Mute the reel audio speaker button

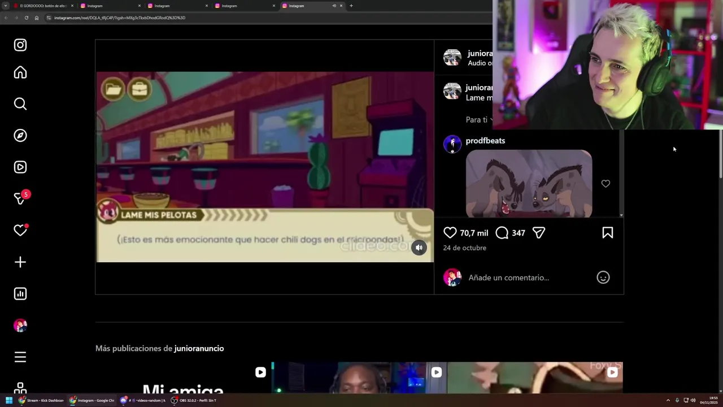pyautogui.click(x=419, y=248)
